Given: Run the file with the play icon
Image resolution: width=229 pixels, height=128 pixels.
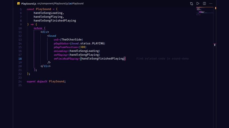Looking at the screenshot, I should (198, 4).
